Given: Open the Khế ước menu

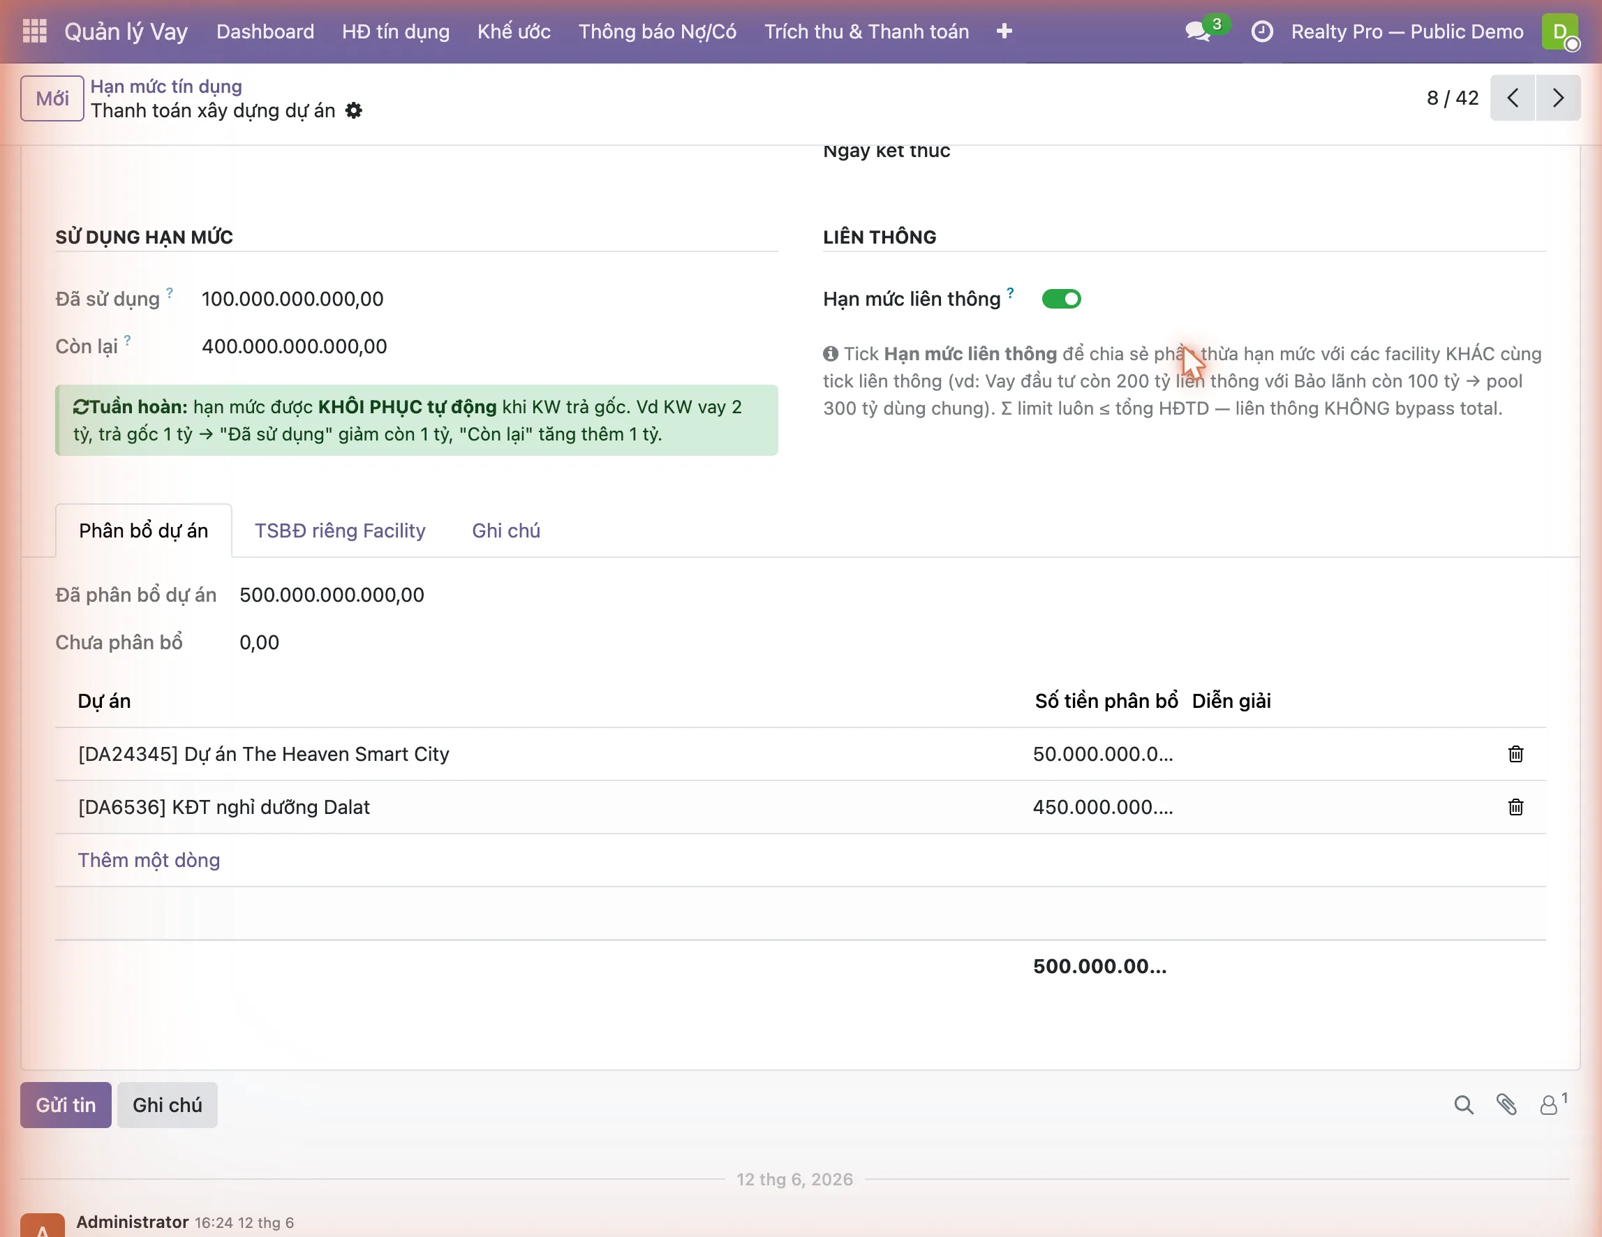Looking at the screenshot, I should pyautogui.click(x=514, y=31).
